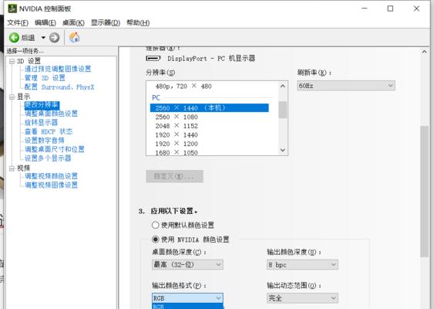This screenshot has width=434, height=309.
Task: Click the main panel scroll up arrow
Action: click(424, 52)
